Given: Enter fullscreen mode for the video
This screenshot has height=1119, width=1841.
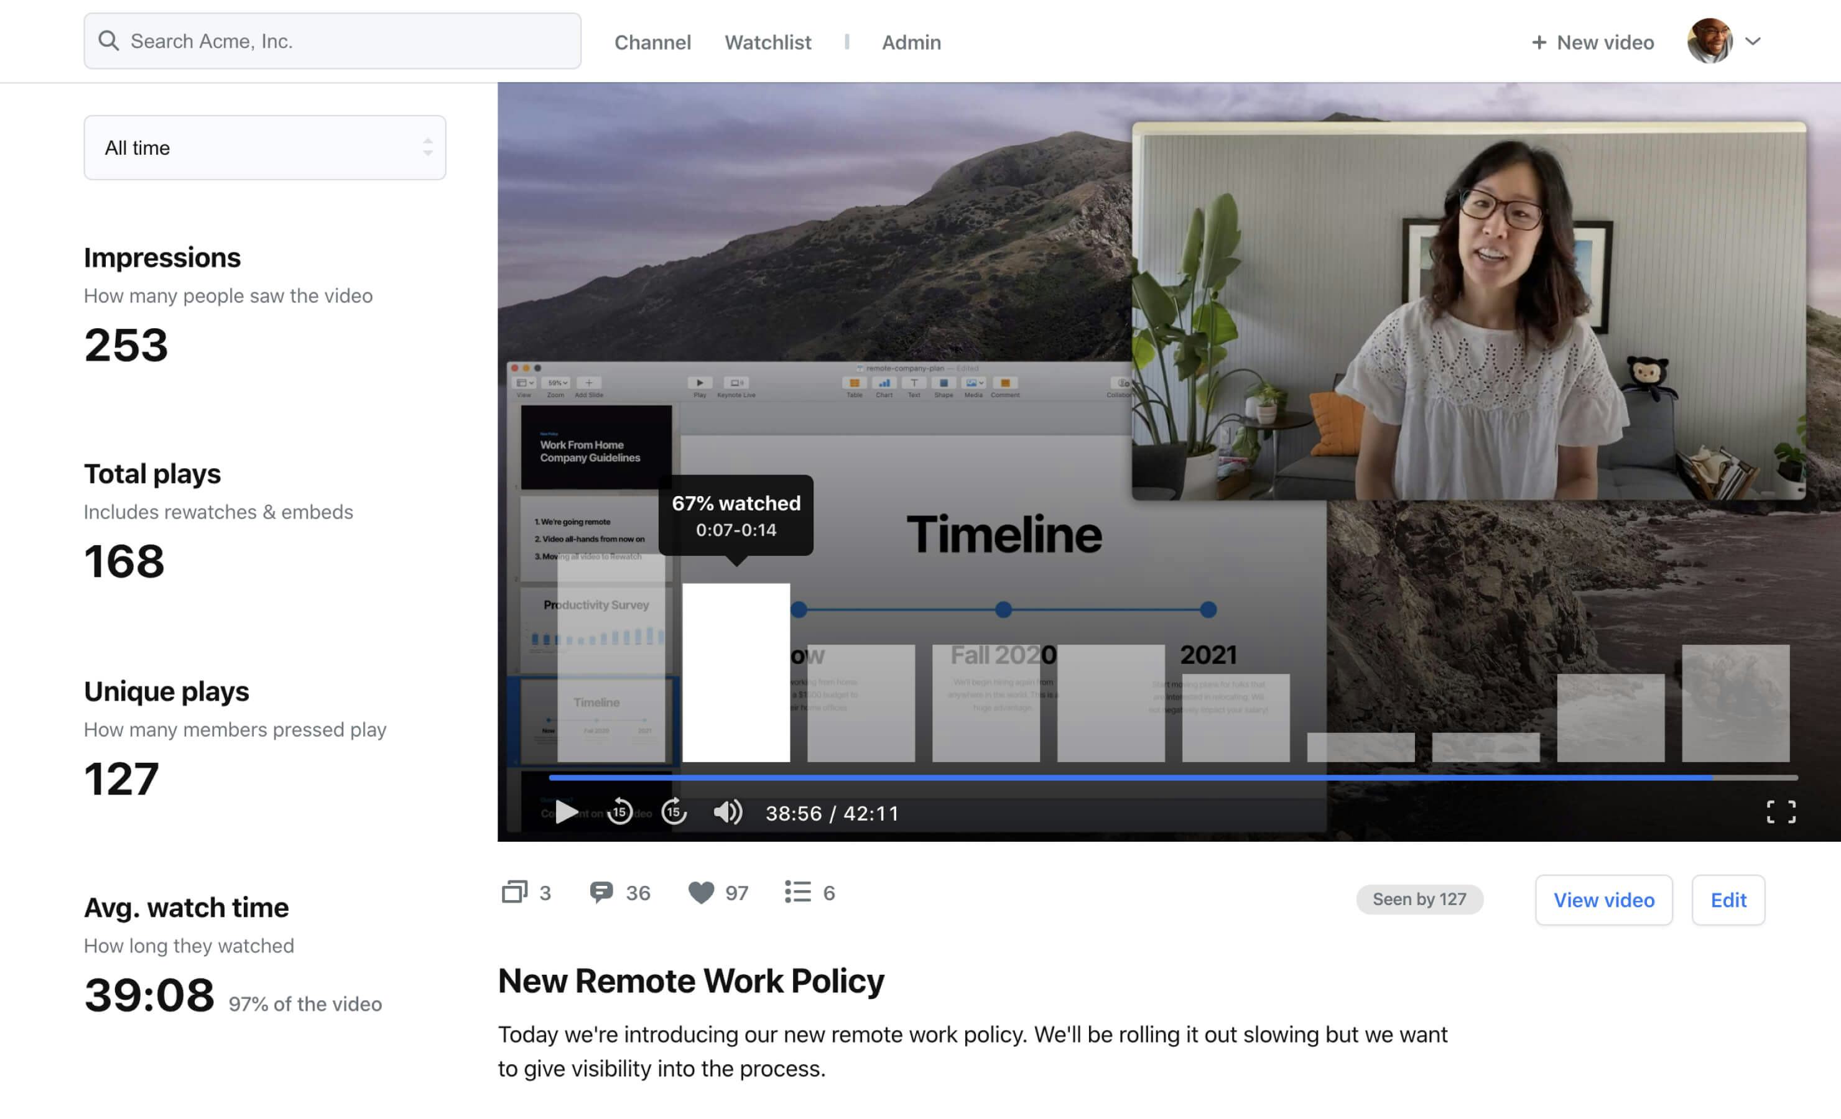Looking at the screenshot, I should [1781, 812].
